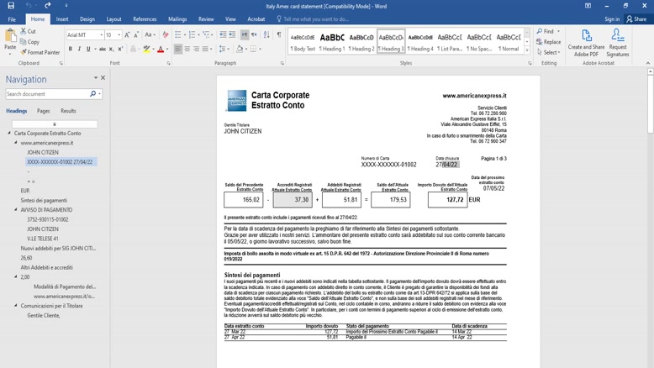654x368 pixels.
Task: Click the Request Signatures icon
Action: point(618,43)
